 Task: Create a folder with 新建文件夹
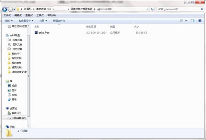(x=59, y=21)
